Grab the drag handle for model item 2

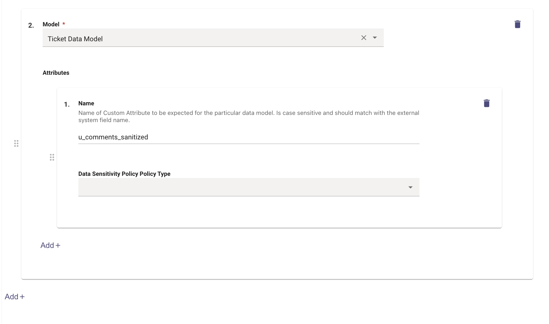tap(16, 143)
